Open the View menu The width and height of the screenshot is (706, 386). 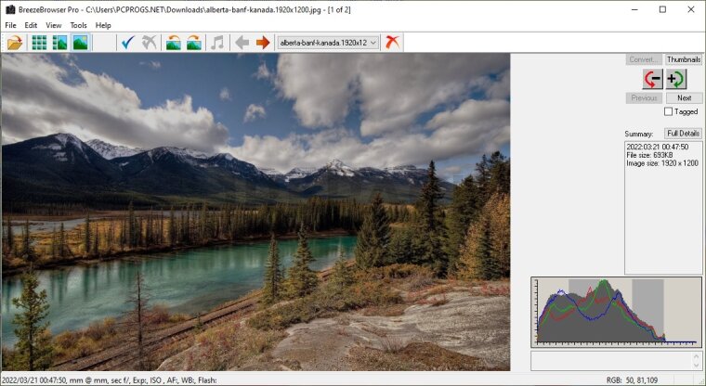pos(54,25)
